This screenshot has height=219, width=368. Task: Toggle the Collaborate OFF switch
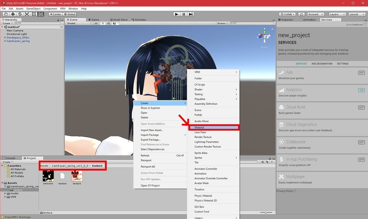[x=361, y=142]
